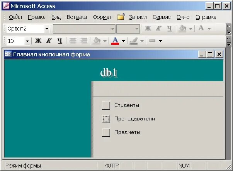Expand the red font color palette arrow
The image size is (233, 171).
[124, 41]
